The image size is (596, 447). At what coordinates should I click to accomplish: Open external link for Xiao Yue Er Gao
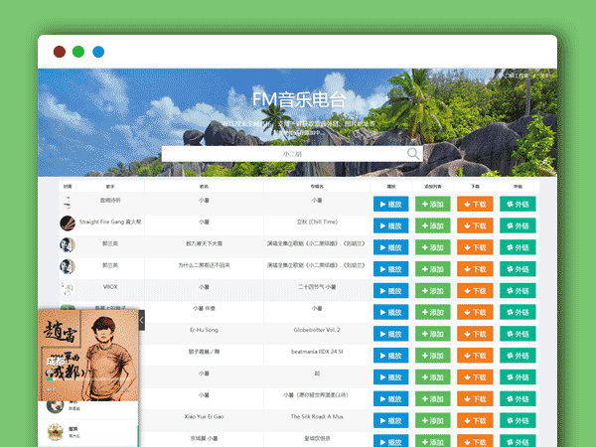[518, 419]
